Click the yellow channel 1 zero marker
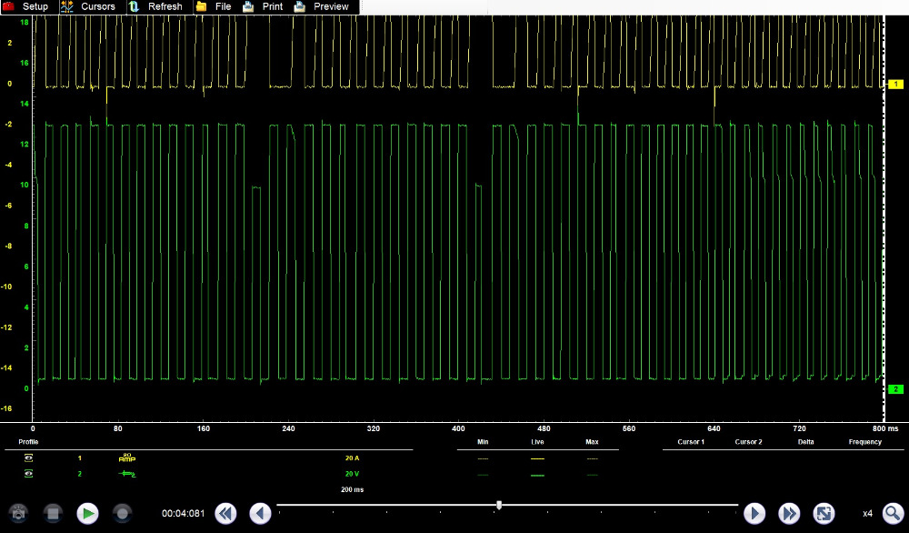909x533 pixels. (x=894, y=84)
